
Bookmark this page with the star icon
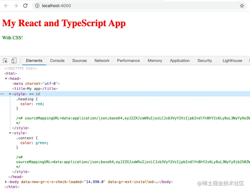point(242,6)
